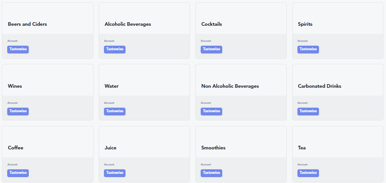Click the Spirits card title
The image size is (386, 183).
305,24
